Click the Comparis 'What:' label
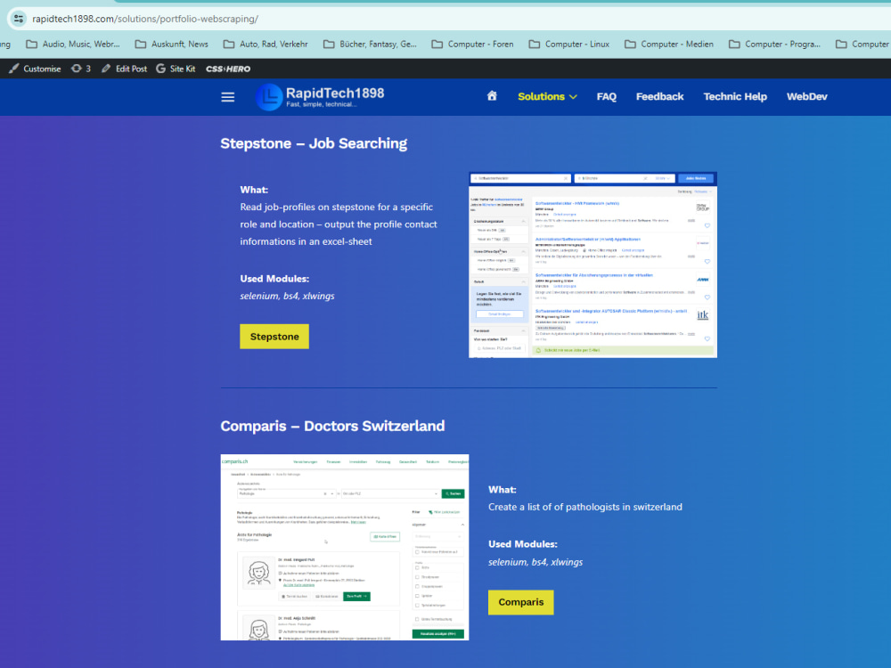The width and height of the screenshot is (891, 668). tap(503, 490)
